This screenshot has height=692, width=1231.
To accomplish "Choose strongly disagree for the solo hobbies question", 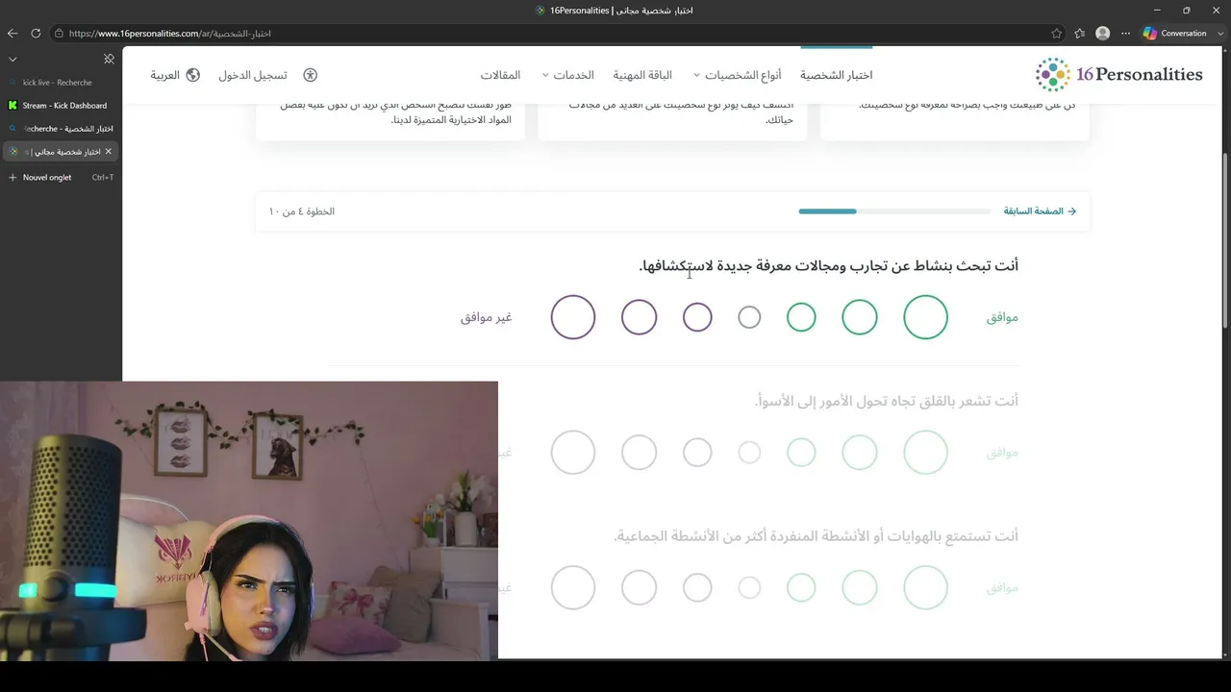I will (x=573, y=587).
